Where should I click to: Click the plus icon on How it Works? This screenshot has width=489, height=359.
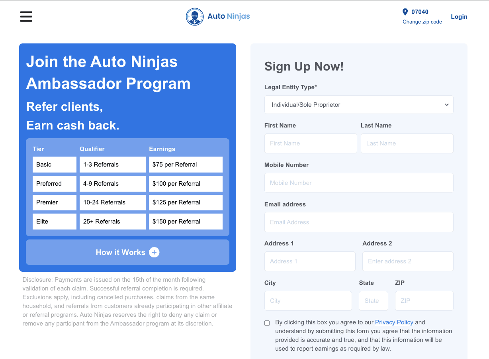point(154,252)
